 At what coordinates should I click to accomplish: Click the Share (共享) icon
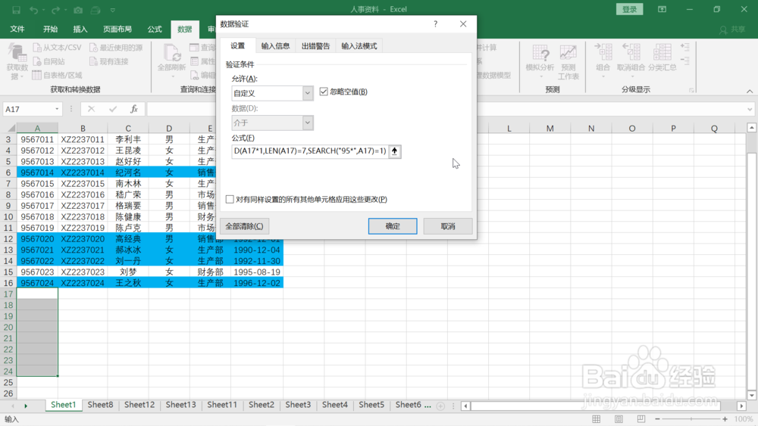(732, 30)
